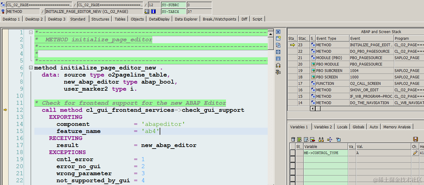The image size is (424, 185).
Task: Open the Tables tab
Action: [x=120, y=19]
